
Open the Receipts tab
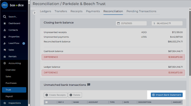(x=77, y=11)
